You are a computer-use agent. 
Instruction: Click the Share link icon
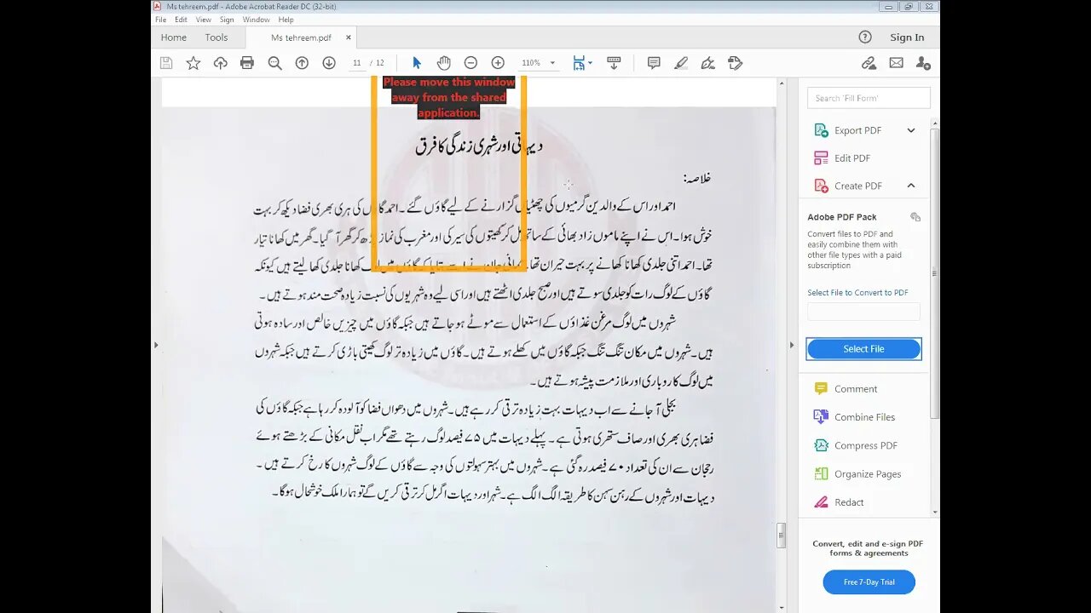tap(869, 63)
